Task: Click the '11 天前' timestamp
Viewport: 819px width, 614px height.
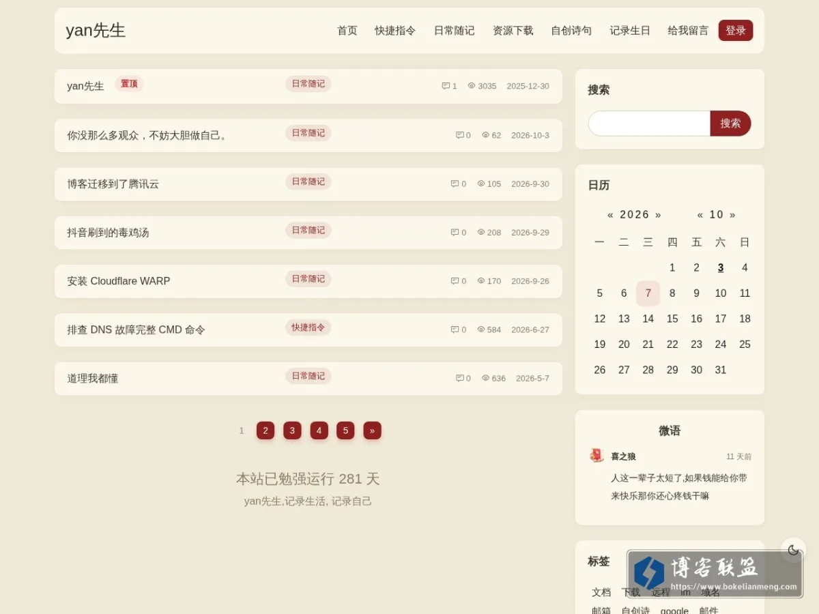Action: (x=738, y=456)
